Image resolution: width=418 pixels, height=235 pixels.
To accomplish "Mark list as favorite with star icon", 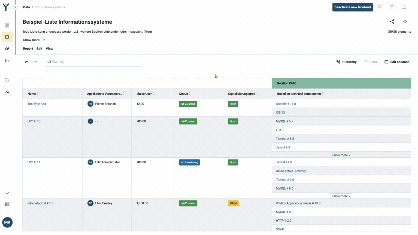I will 405,22.
